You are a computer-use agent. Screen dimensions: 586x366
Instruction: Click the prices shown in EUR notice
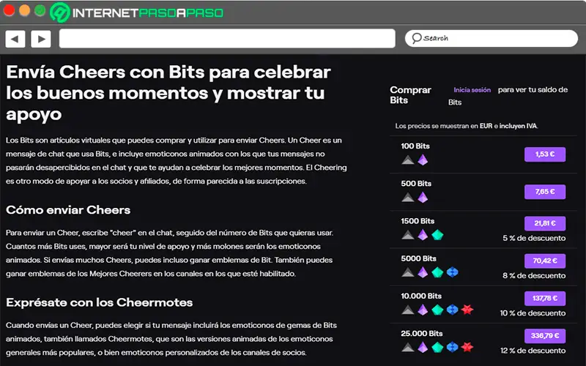pos(467,126)
